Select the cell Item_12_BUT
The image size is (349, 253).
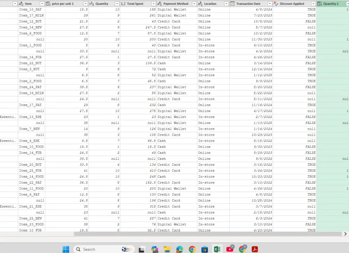pos(31,21)
